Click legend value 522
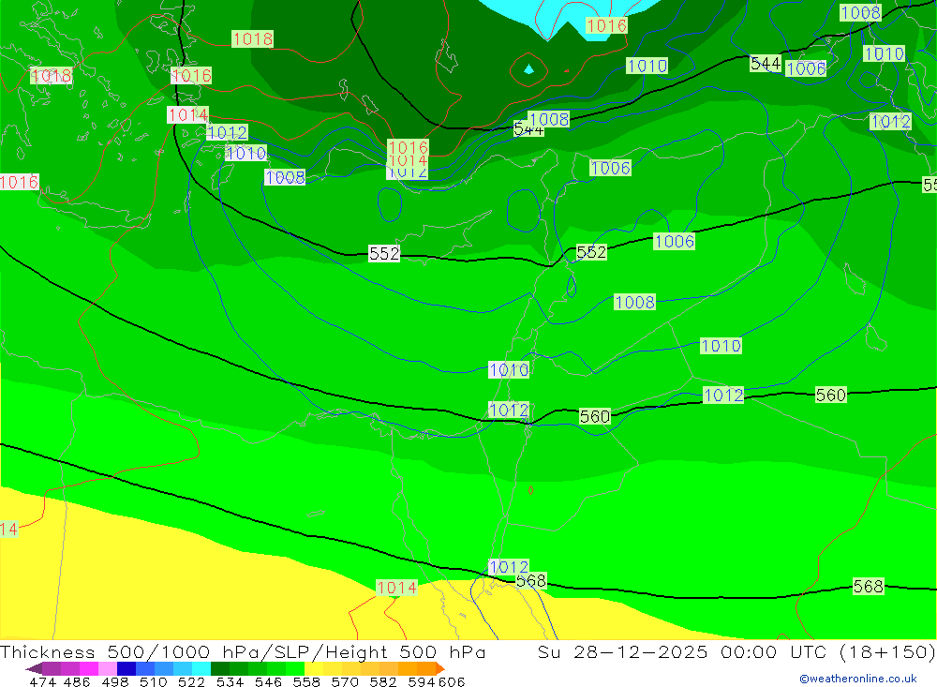Screen dimensions: 937x687 click(191, 681)
